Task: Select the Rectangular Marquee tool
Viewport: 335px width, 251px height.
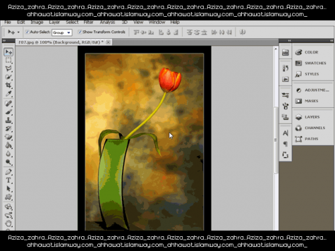Action: click(9, 60)
